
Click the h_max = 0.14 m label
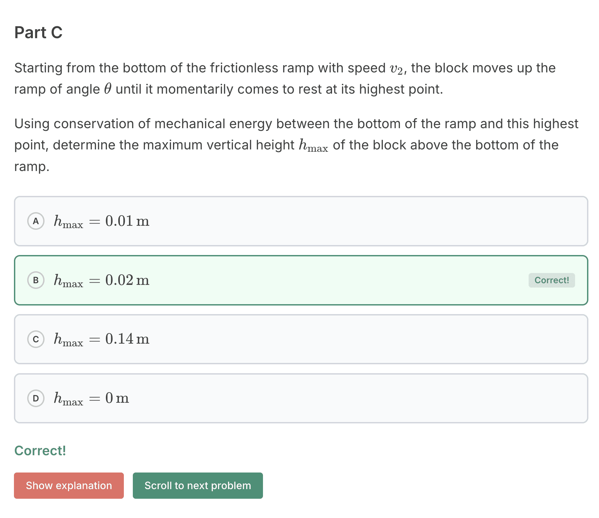102,339
